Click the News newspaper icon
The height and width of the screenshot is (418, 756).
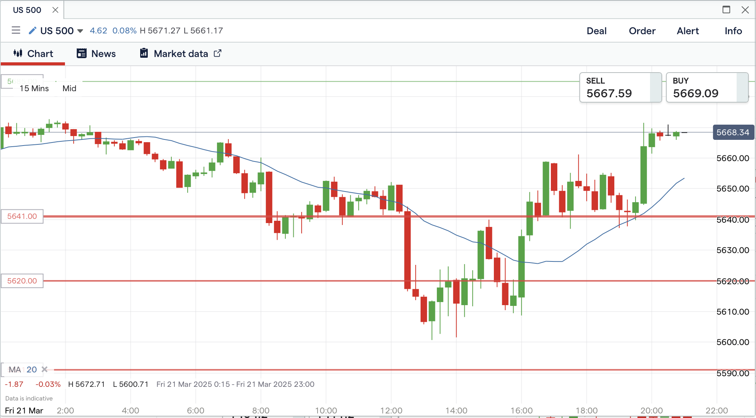(81, 53)
